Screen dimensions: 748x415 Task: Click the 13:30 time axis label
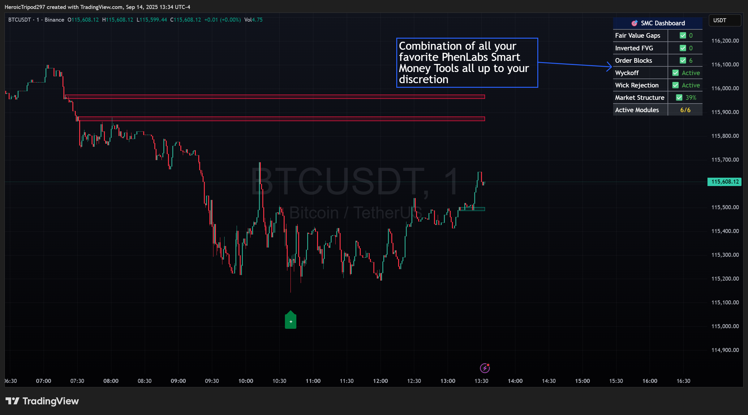481,381
